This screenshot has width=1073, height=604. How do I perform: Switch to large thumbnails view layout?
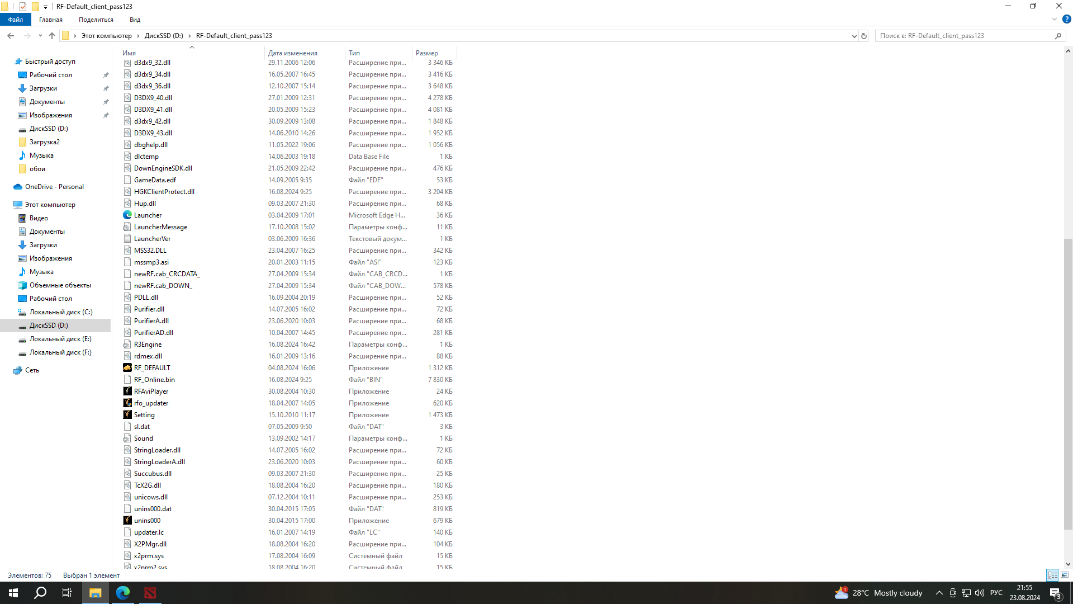click(x=1065, y=575)
